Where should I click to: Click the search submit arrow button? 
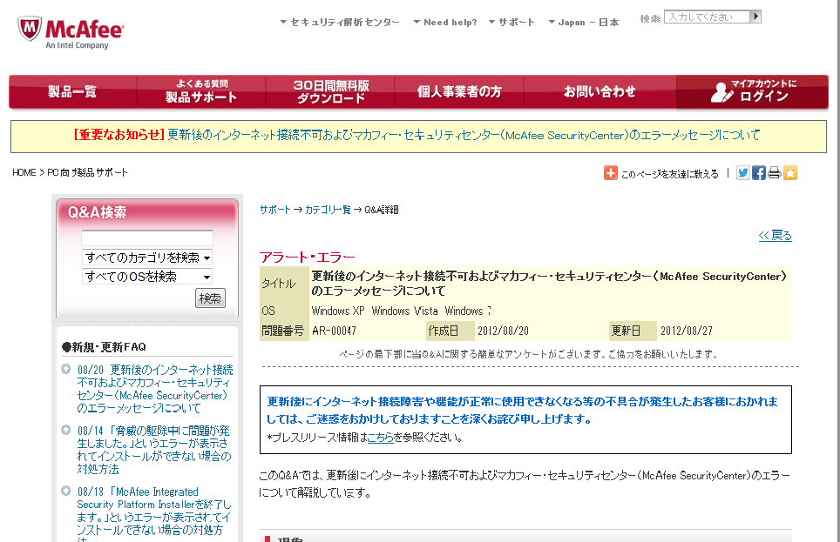pyautogui.click(x=755, y=17)
